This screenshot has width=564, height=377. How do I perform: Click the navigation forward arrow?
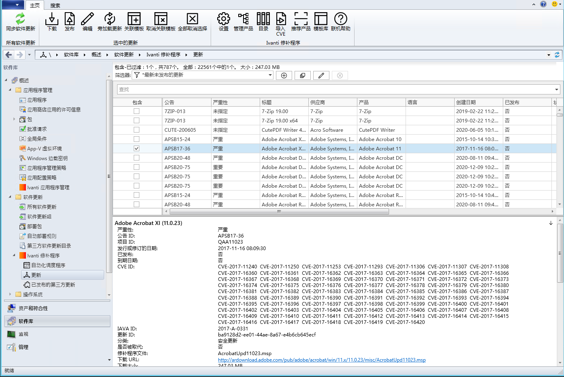point(19,54)
